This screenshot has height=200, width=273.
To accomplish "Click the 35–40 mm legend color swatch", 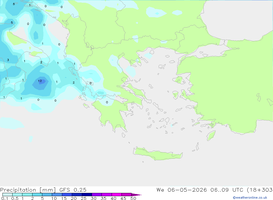I will [x=107, y=195].
